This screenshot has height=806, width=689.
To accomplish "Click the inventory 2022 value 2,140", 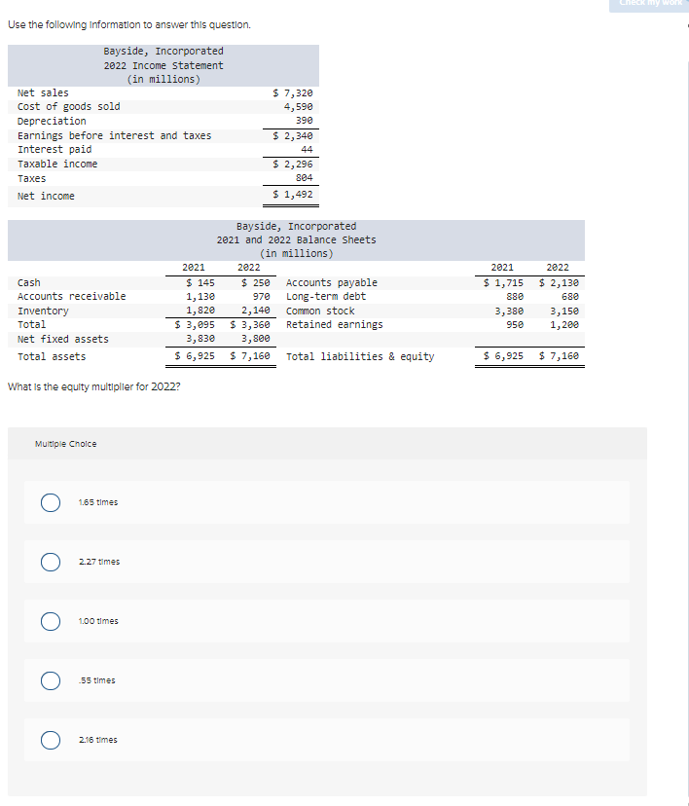I will pyautogui.click(x=255, y=310).
